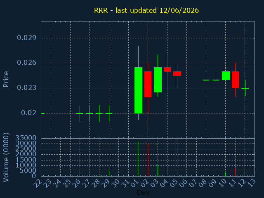Select the red candlestick for day 02
Image resolution: width=264 pixels, height=198 pixels.
pos(148,84)
